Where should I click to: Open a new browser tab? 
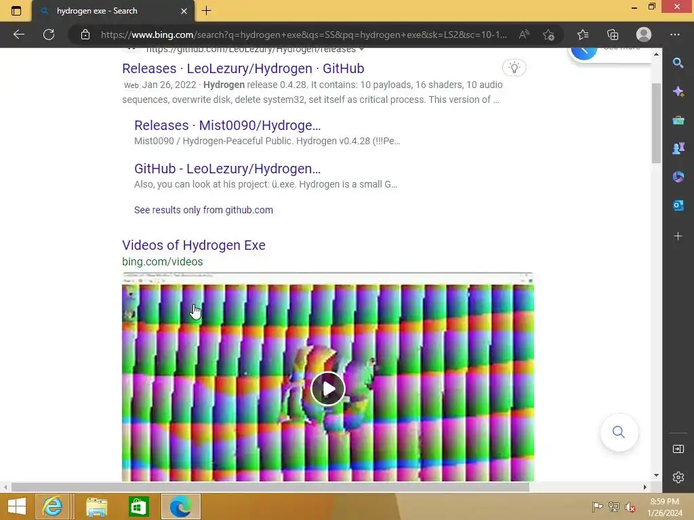point(206,11)
